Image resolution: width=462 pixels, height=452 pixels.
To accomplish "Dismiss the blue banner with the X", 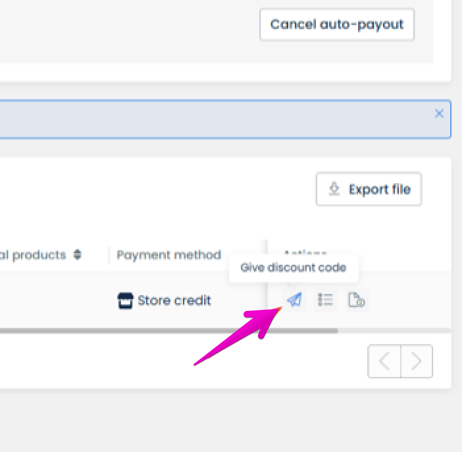I will [440, 113].
